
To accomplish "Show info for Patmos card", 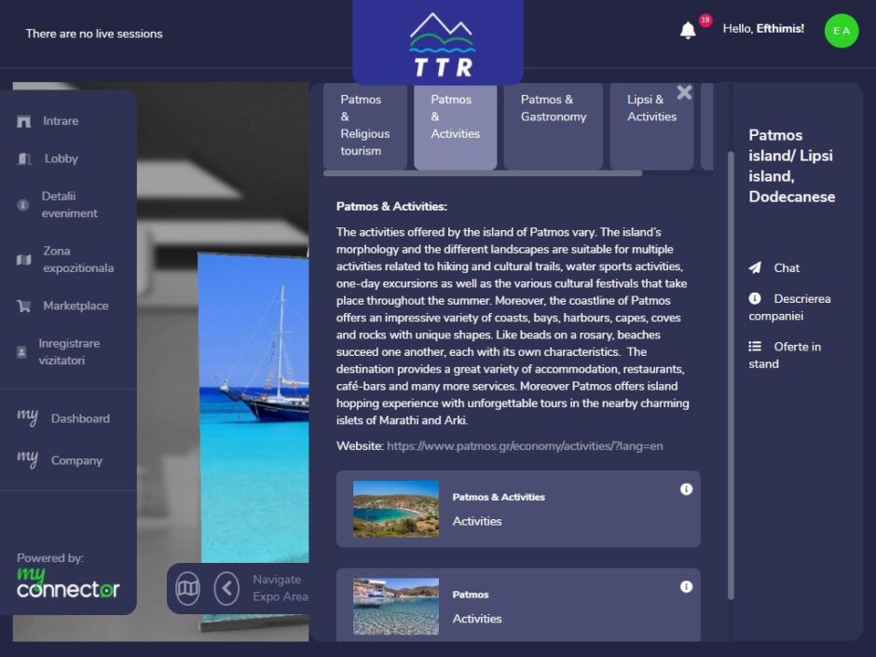I will pos(686,586).
